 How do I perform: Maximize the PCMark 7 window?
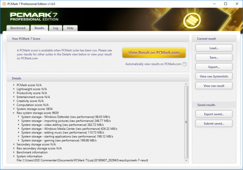pyautogui.click(x=226, y=4)
